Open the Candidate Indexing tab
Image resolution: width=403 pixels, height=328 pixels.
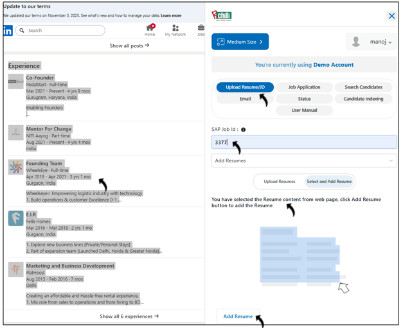(x=363, y=99)
